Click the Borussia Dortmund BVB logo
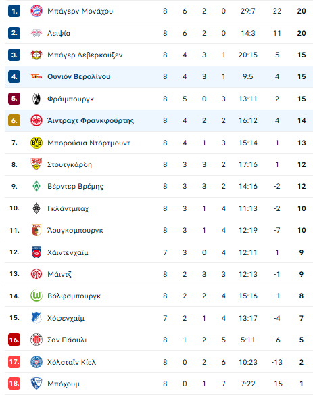This screenshot has width=313, height=395. [x=37, y=143]
